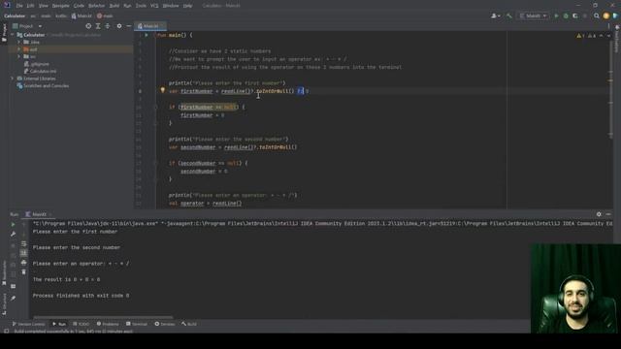Toggle soft-wrap in Run console

tap(23, 243)
